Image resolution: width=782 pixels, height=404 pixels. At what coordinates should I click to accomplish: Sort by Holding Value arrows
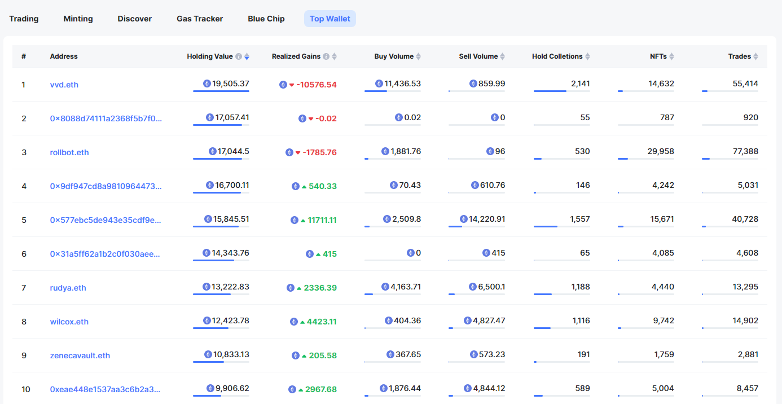tap(247, 56)
